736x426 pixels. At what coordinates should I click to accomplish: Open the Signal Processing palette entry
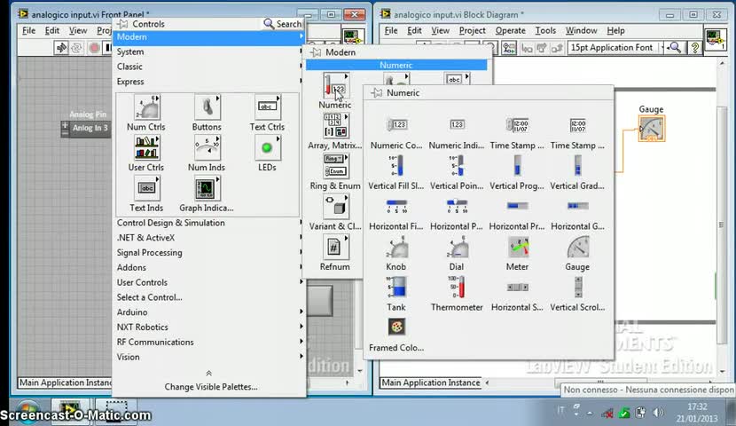click(150, 253)
